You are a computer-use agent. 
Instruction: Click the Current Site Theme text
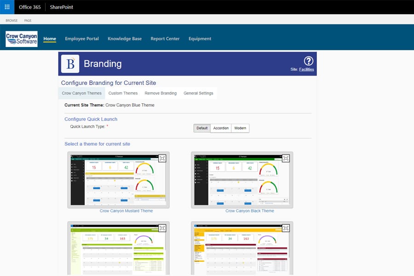click(109, 105)
